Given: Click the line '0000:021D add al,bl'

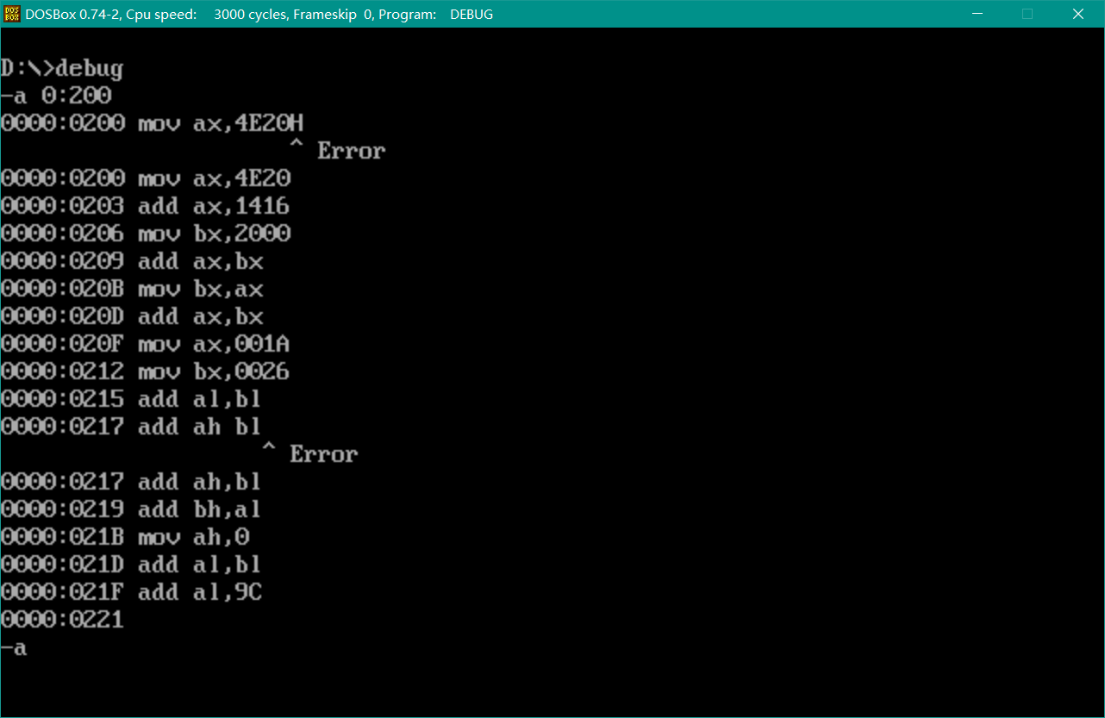Looking at the screenshot, I should [131, 565].
